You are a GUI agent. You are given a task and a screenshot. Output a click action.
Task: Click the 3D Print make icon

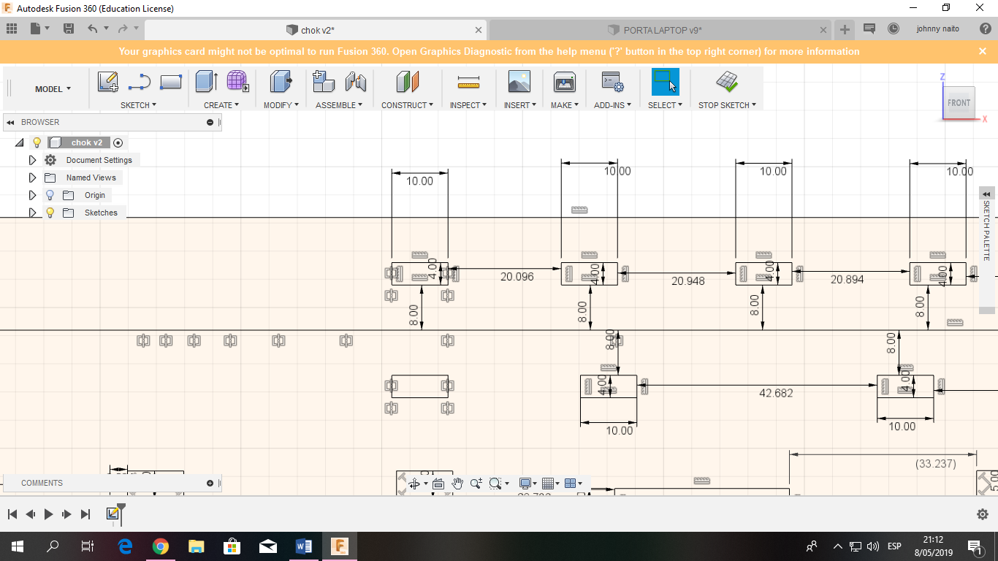click(x=565, y=82)
